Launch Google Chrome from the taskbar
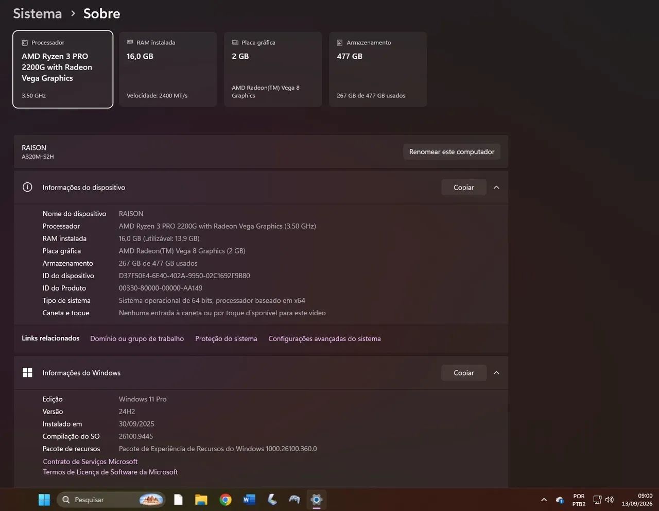 point(226,500)
